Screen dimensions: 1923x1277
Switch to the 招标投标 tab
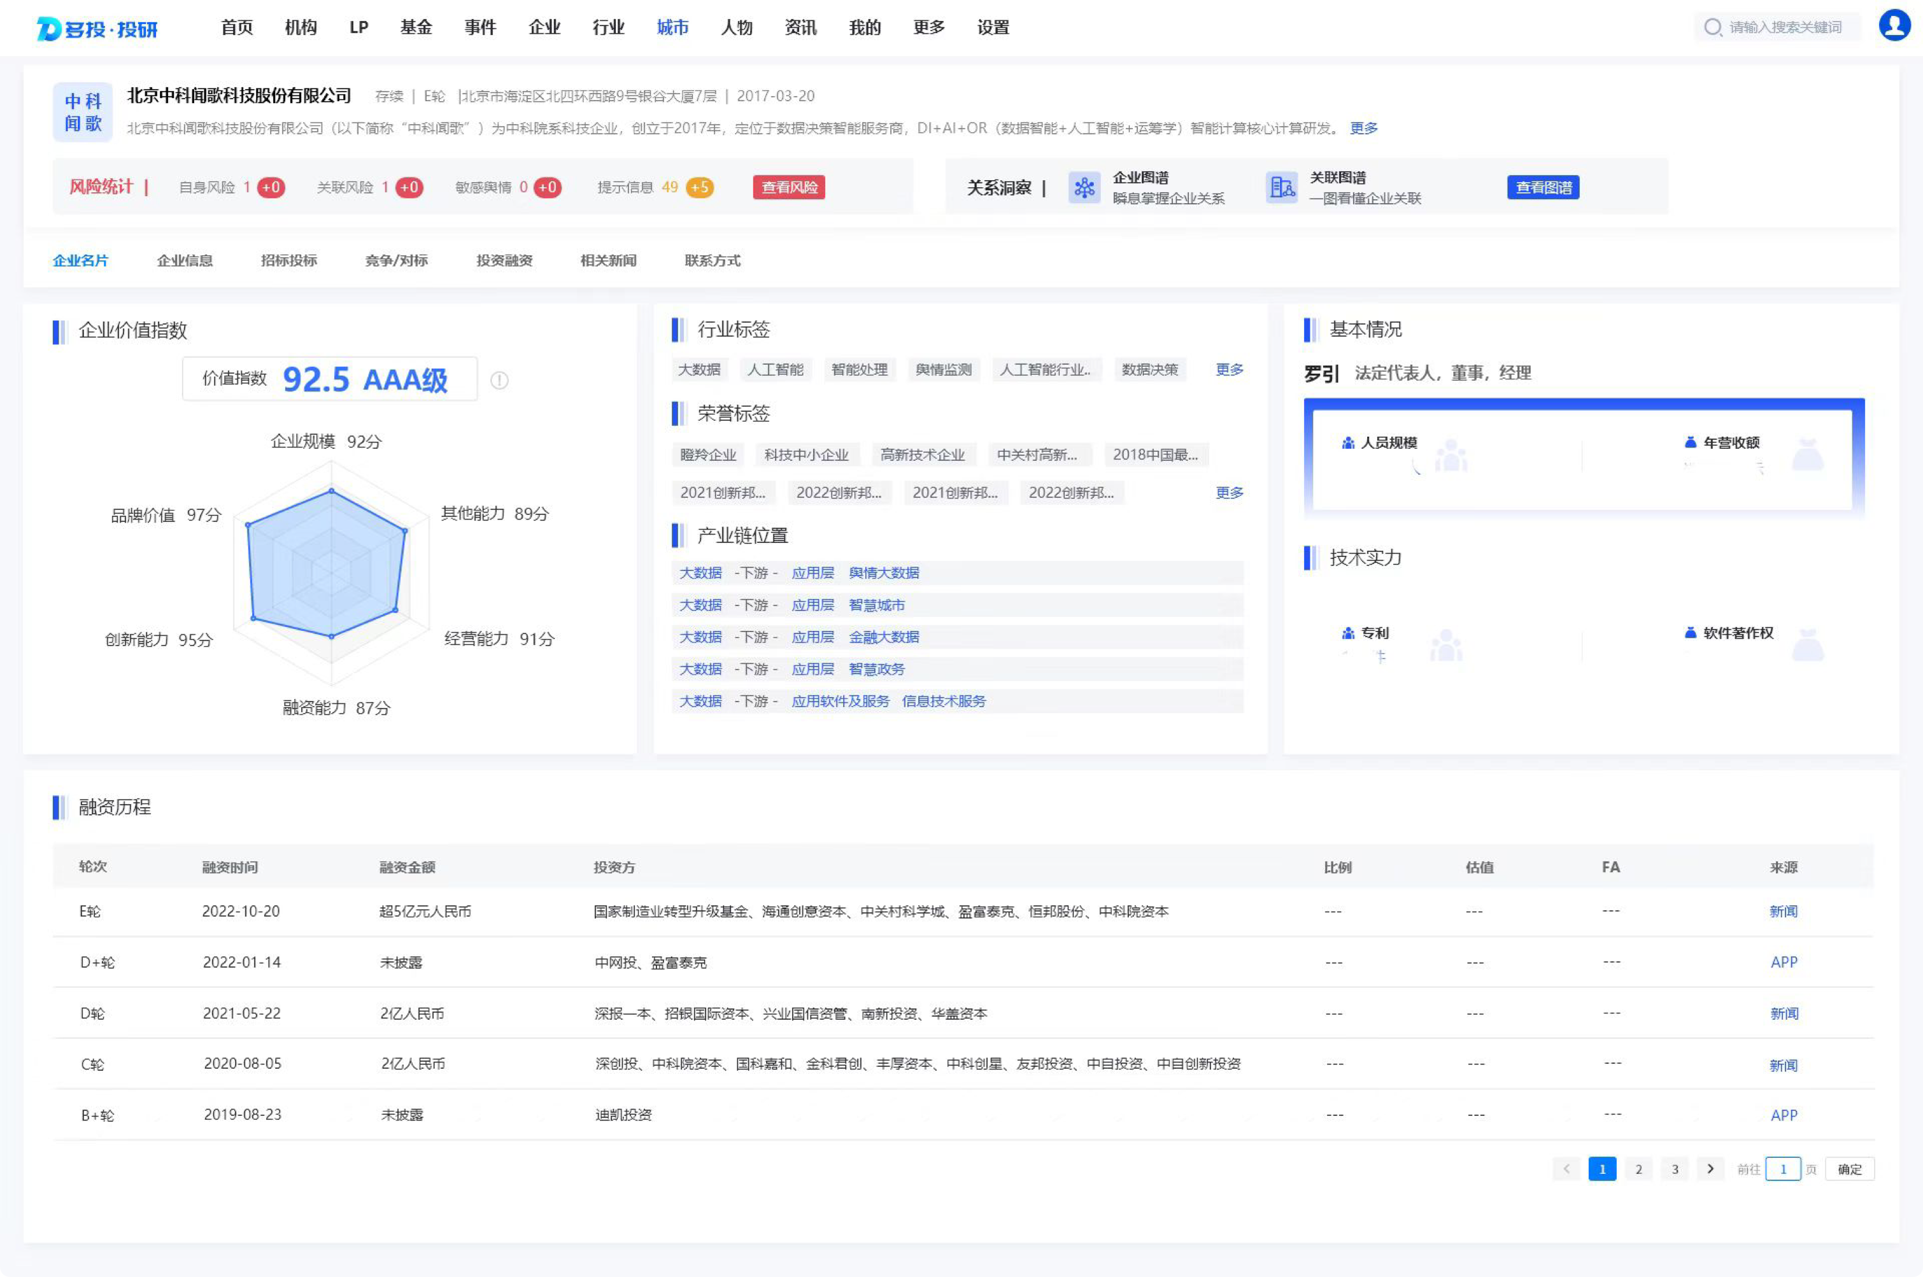[288, 260]
